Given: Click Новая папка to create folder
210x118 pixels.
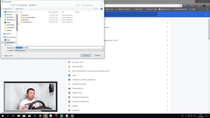Looking at the screenshot, I should (x=19, y=9).
